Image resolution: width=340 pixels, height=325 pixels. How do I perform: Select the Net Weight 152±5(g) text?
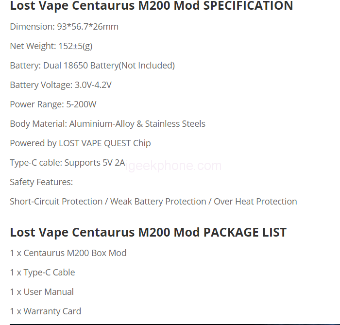click(x=51, y=46)
